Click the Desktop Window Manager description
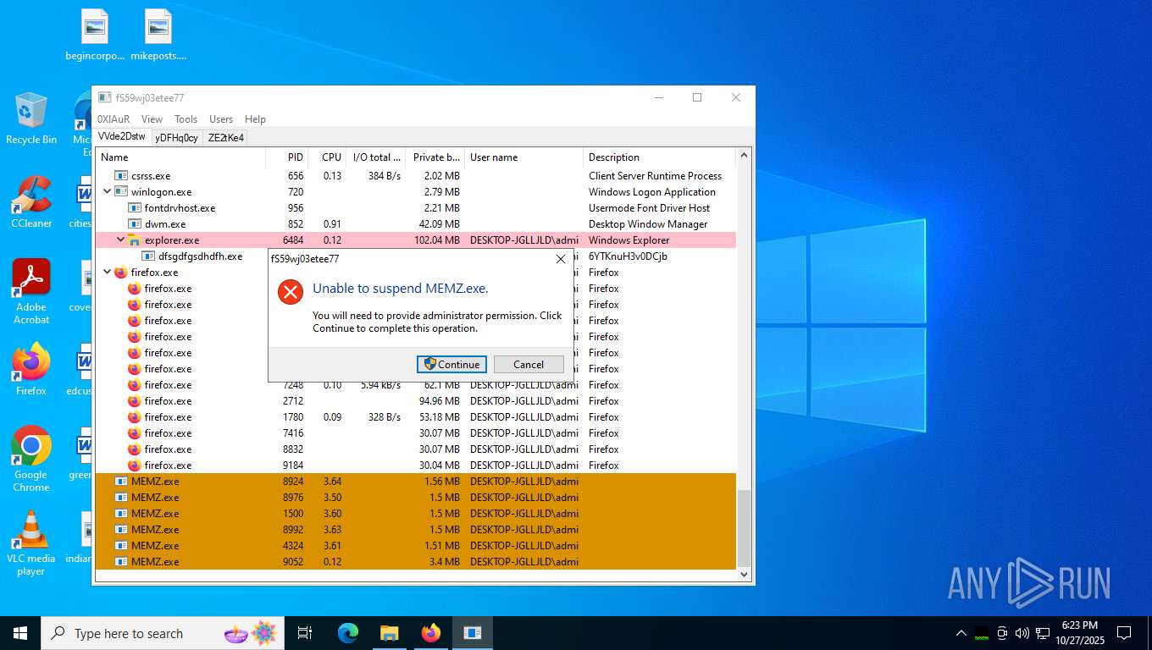Viewport: 1152px width, 650px height. pyautogui.click(x=648, y=224)
